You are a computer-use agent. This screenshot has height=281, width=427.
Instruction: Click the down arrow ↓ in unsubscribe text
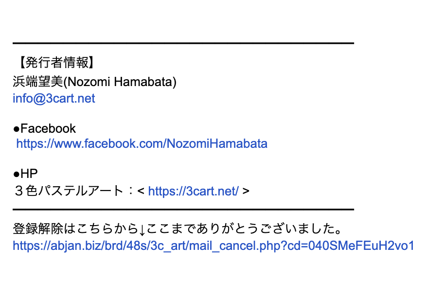(139, 228)
